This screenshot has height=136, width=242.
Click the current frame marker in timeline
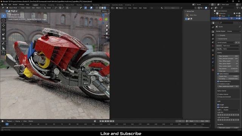point(7,124)
